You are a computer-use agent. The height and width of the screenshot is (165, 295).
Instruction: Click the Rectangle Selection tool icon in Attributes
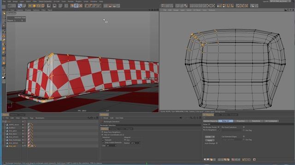click(102, 121)
